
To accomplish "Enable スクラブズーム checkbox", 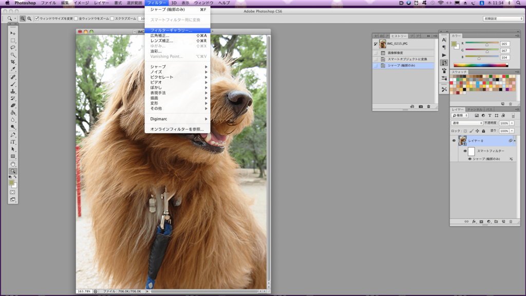I will click(x=112, y=19).
